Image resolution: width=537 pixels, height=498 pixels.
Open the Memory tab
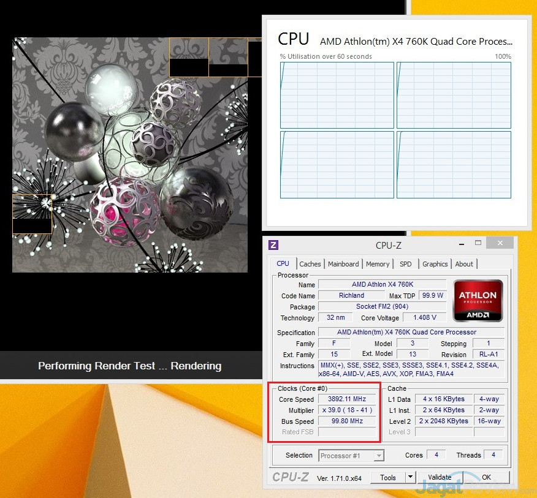pos(378,264)
